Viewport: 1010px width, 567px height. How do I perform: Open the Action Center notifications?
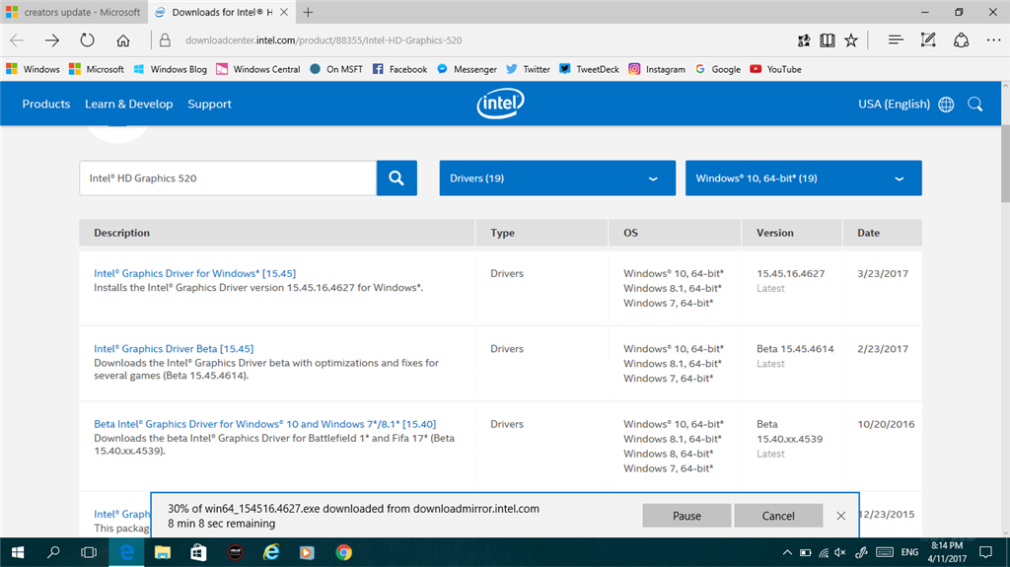coord(985,552)
